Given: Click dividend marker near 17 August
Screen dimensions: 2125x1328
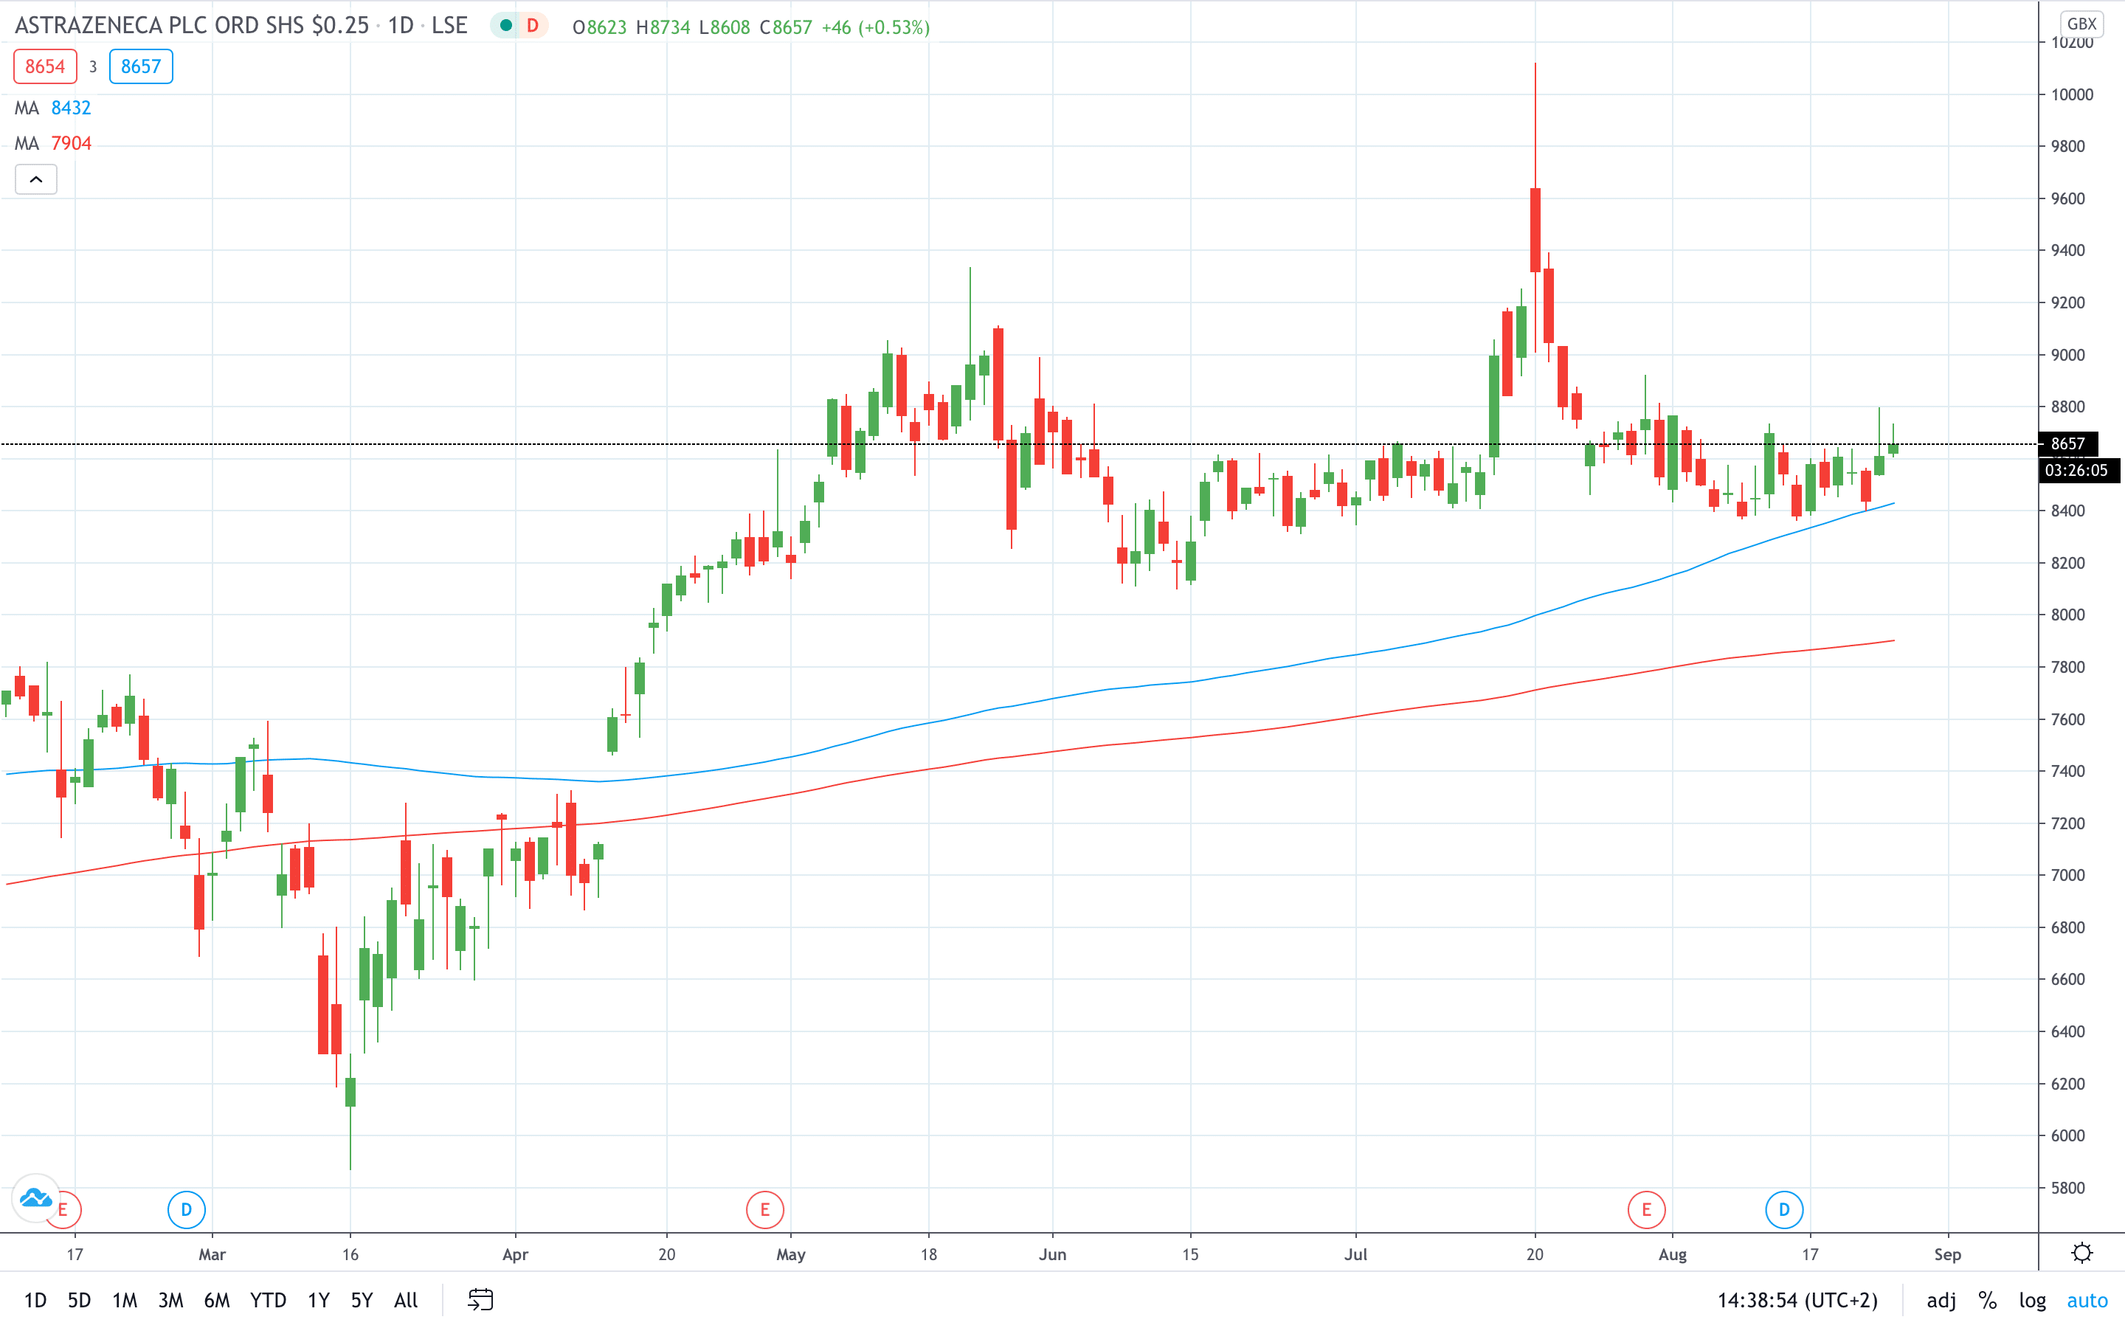Looking at the screenshot, I should [1784, 1209].
